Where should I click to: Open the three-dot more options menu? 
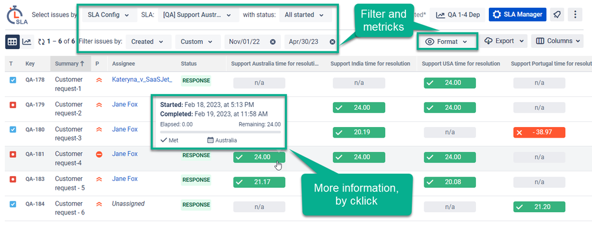[x=575, y=15]
